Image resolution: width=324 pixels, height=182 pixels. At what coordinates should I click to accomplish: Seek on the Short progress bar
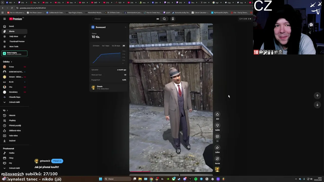(171, 172)
